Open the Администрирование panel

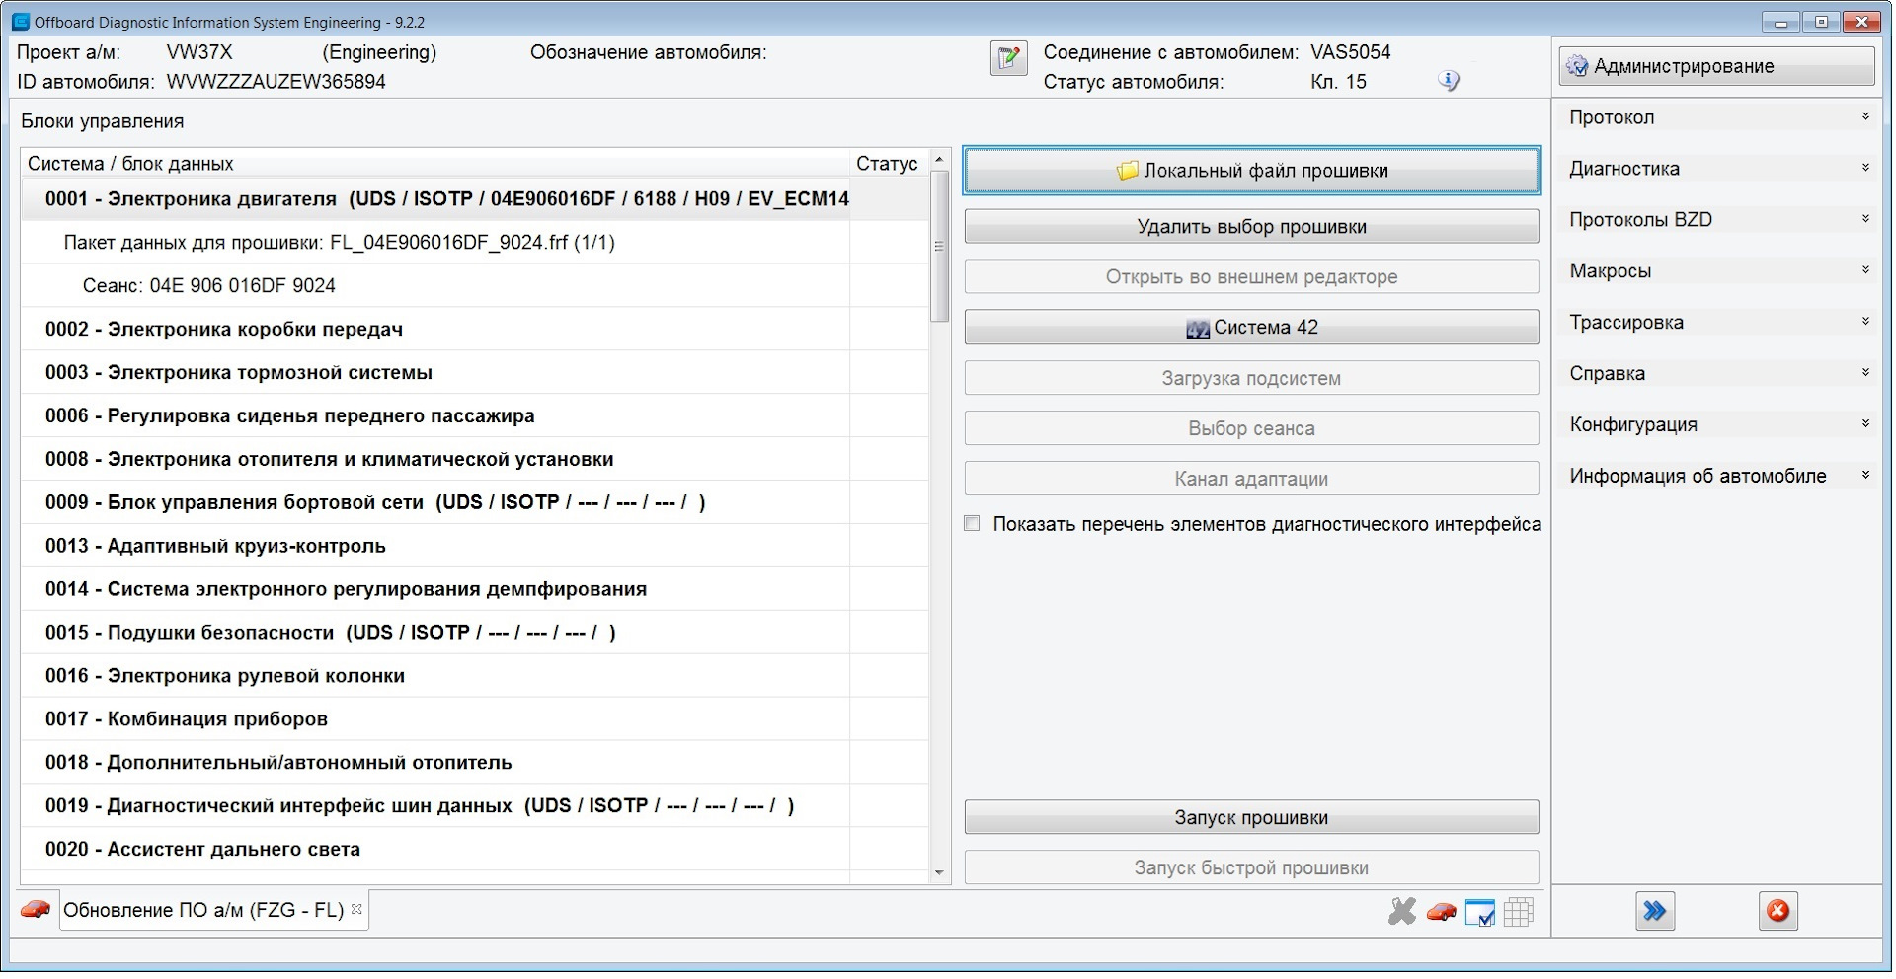pyautogui.click(x=1716, y=66)
